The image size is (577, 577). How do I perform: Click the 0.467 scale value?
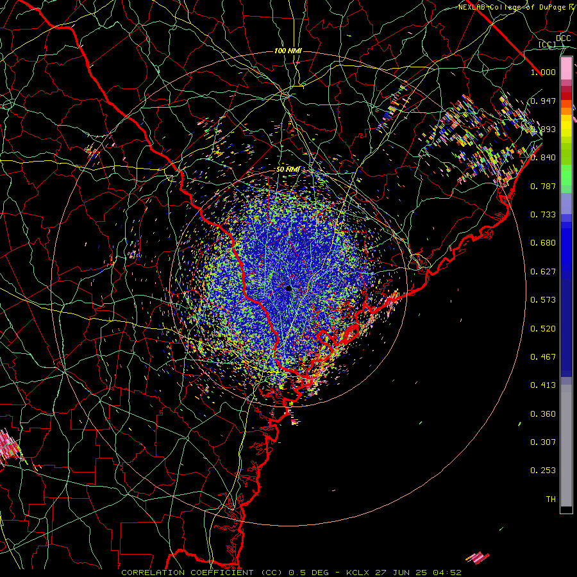[543, 357]
